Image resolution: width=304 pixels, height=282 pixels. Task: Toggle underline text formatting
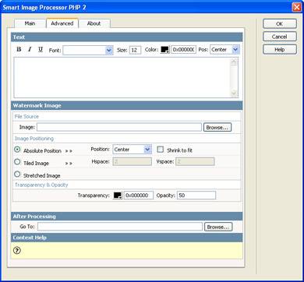[x=41, y=49]
